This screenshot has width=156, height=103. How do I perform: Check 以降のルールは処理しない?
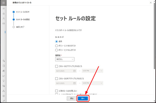(56, 91)
